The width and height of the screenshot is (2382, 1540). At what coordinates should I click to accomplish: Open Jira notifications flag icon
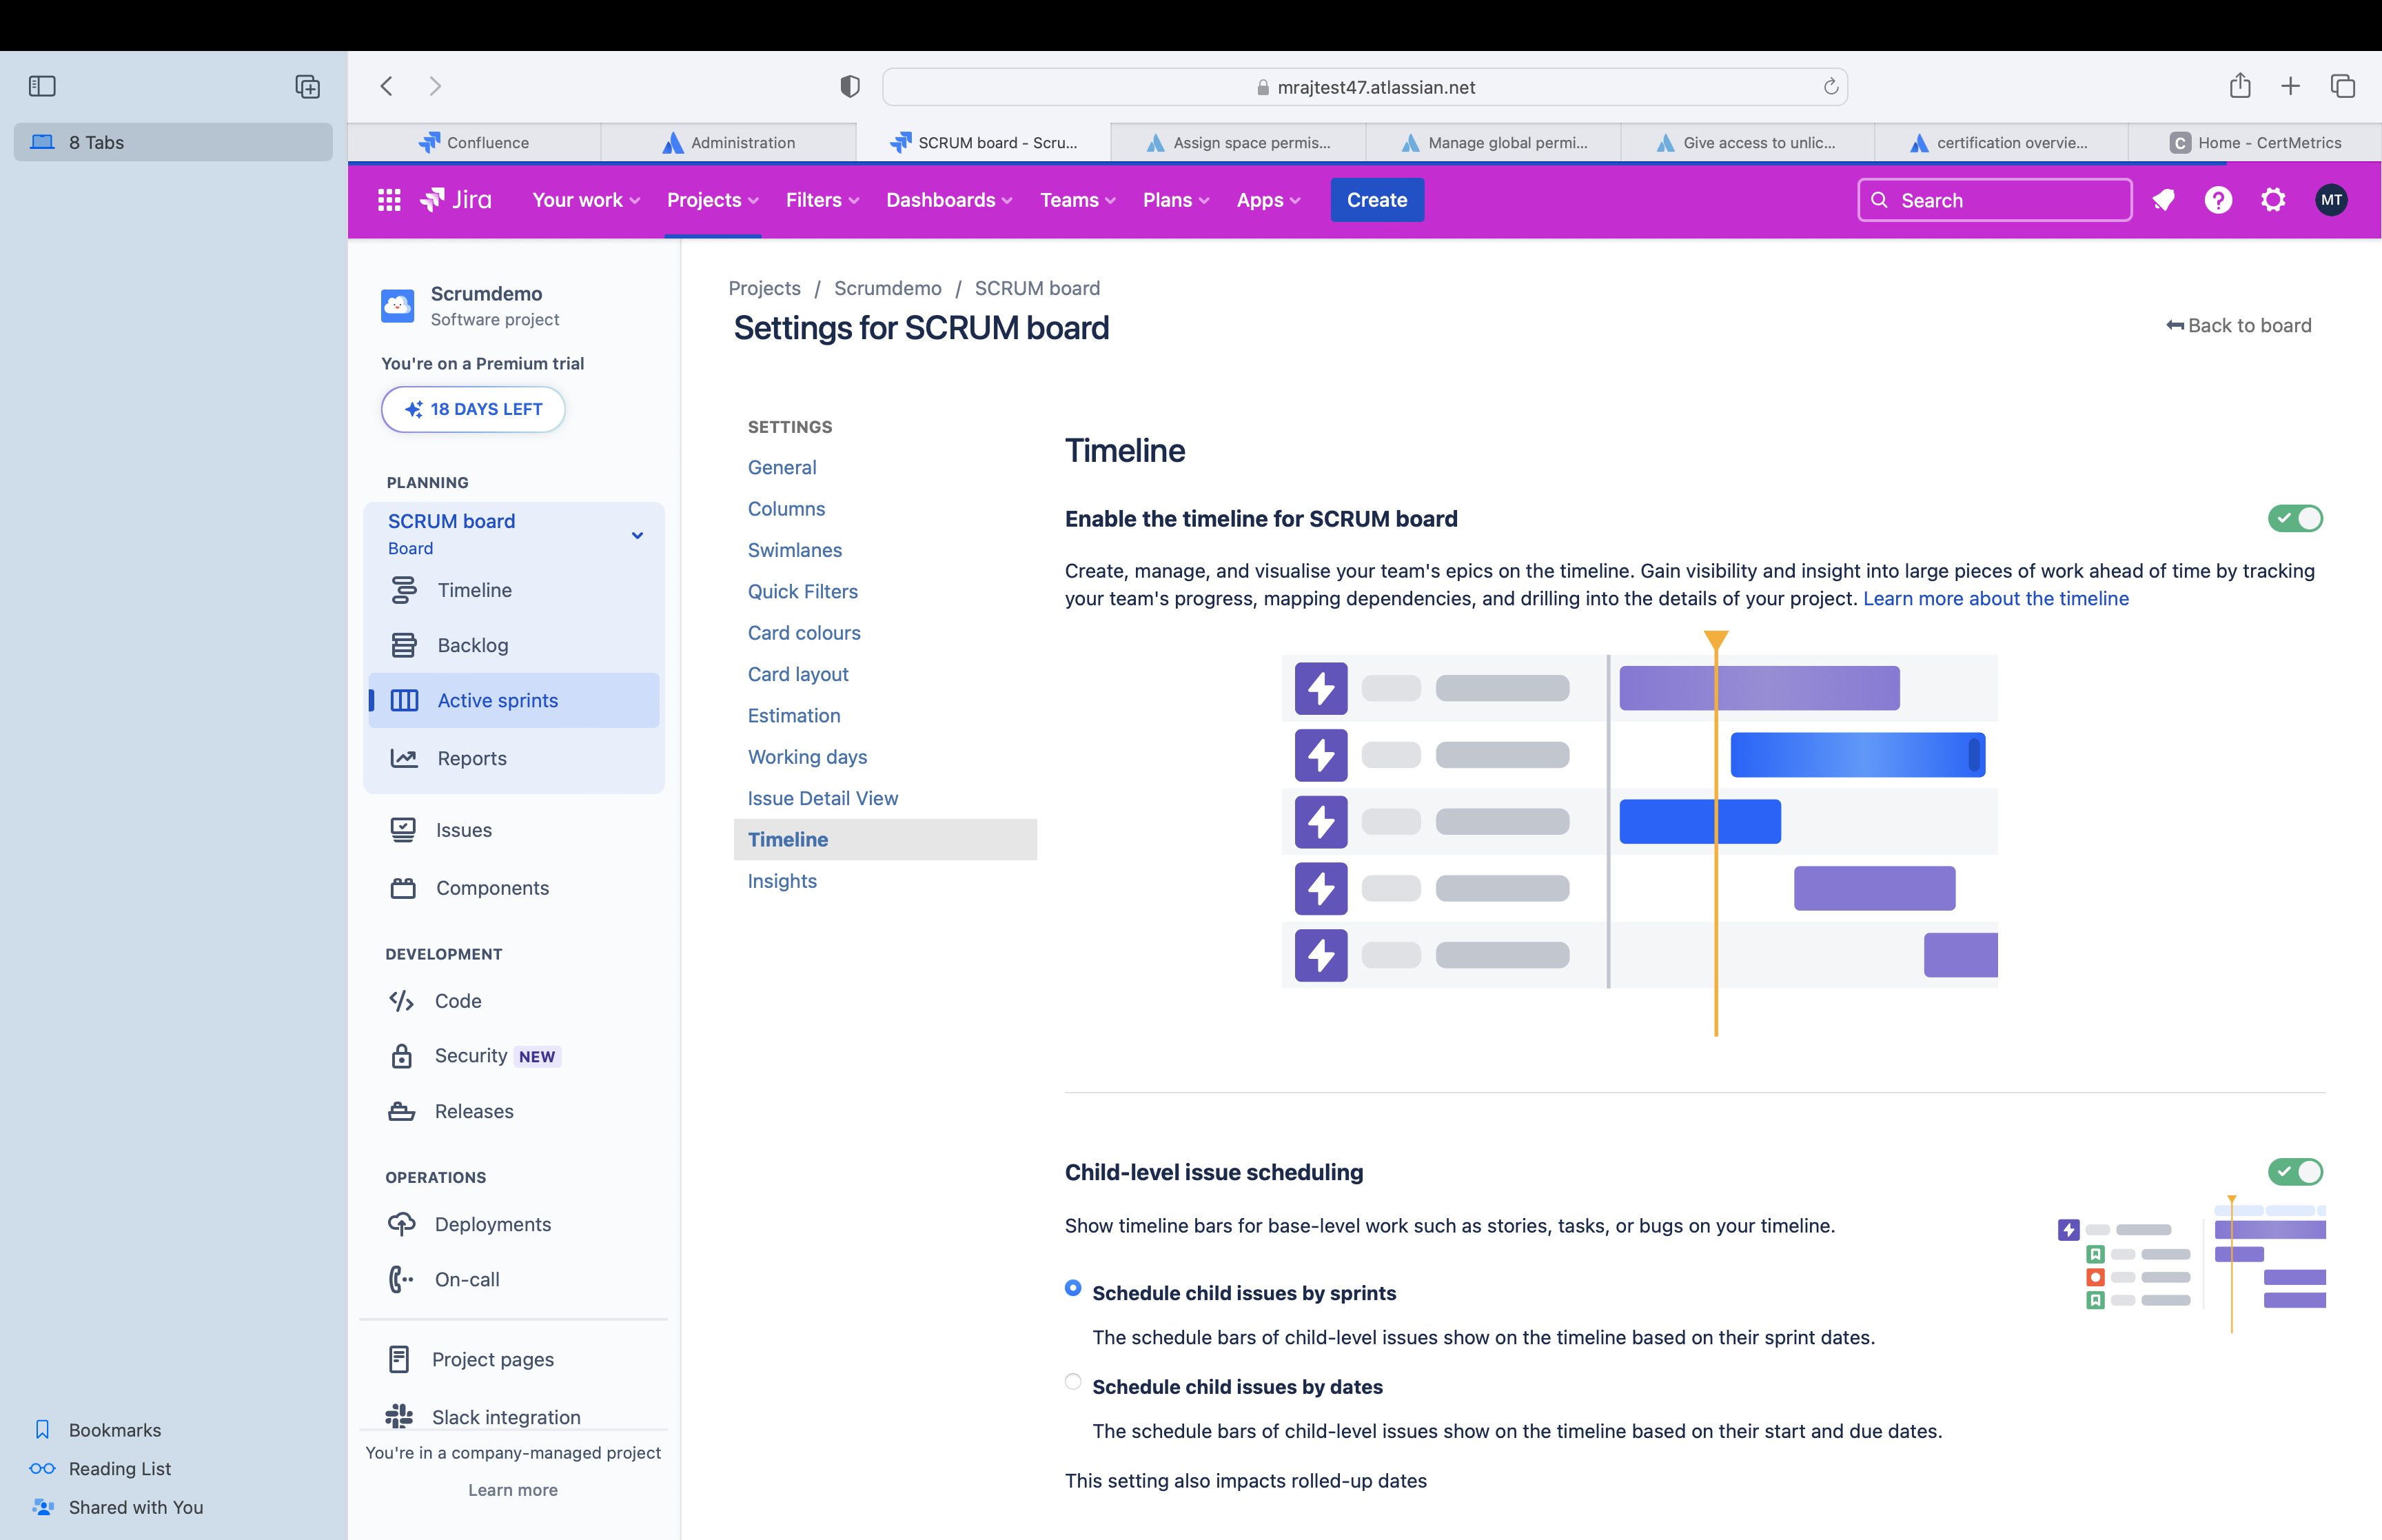pyautogui.click(x=2163, y=200)
